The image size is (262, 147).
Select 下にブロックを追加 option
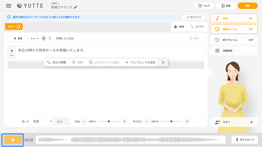140,62
